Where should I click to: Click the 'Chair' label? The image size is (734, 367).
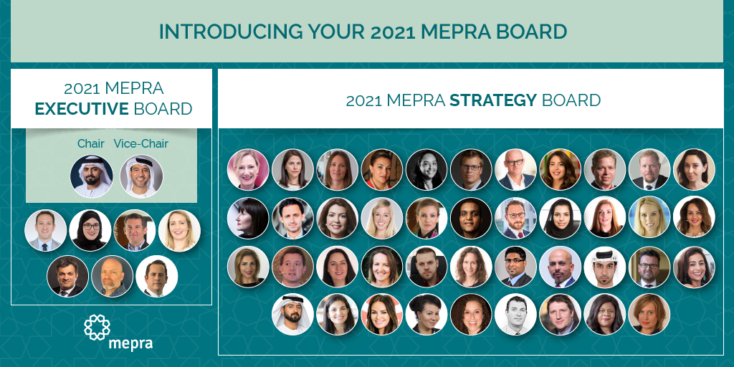click(x=91, y=143)
